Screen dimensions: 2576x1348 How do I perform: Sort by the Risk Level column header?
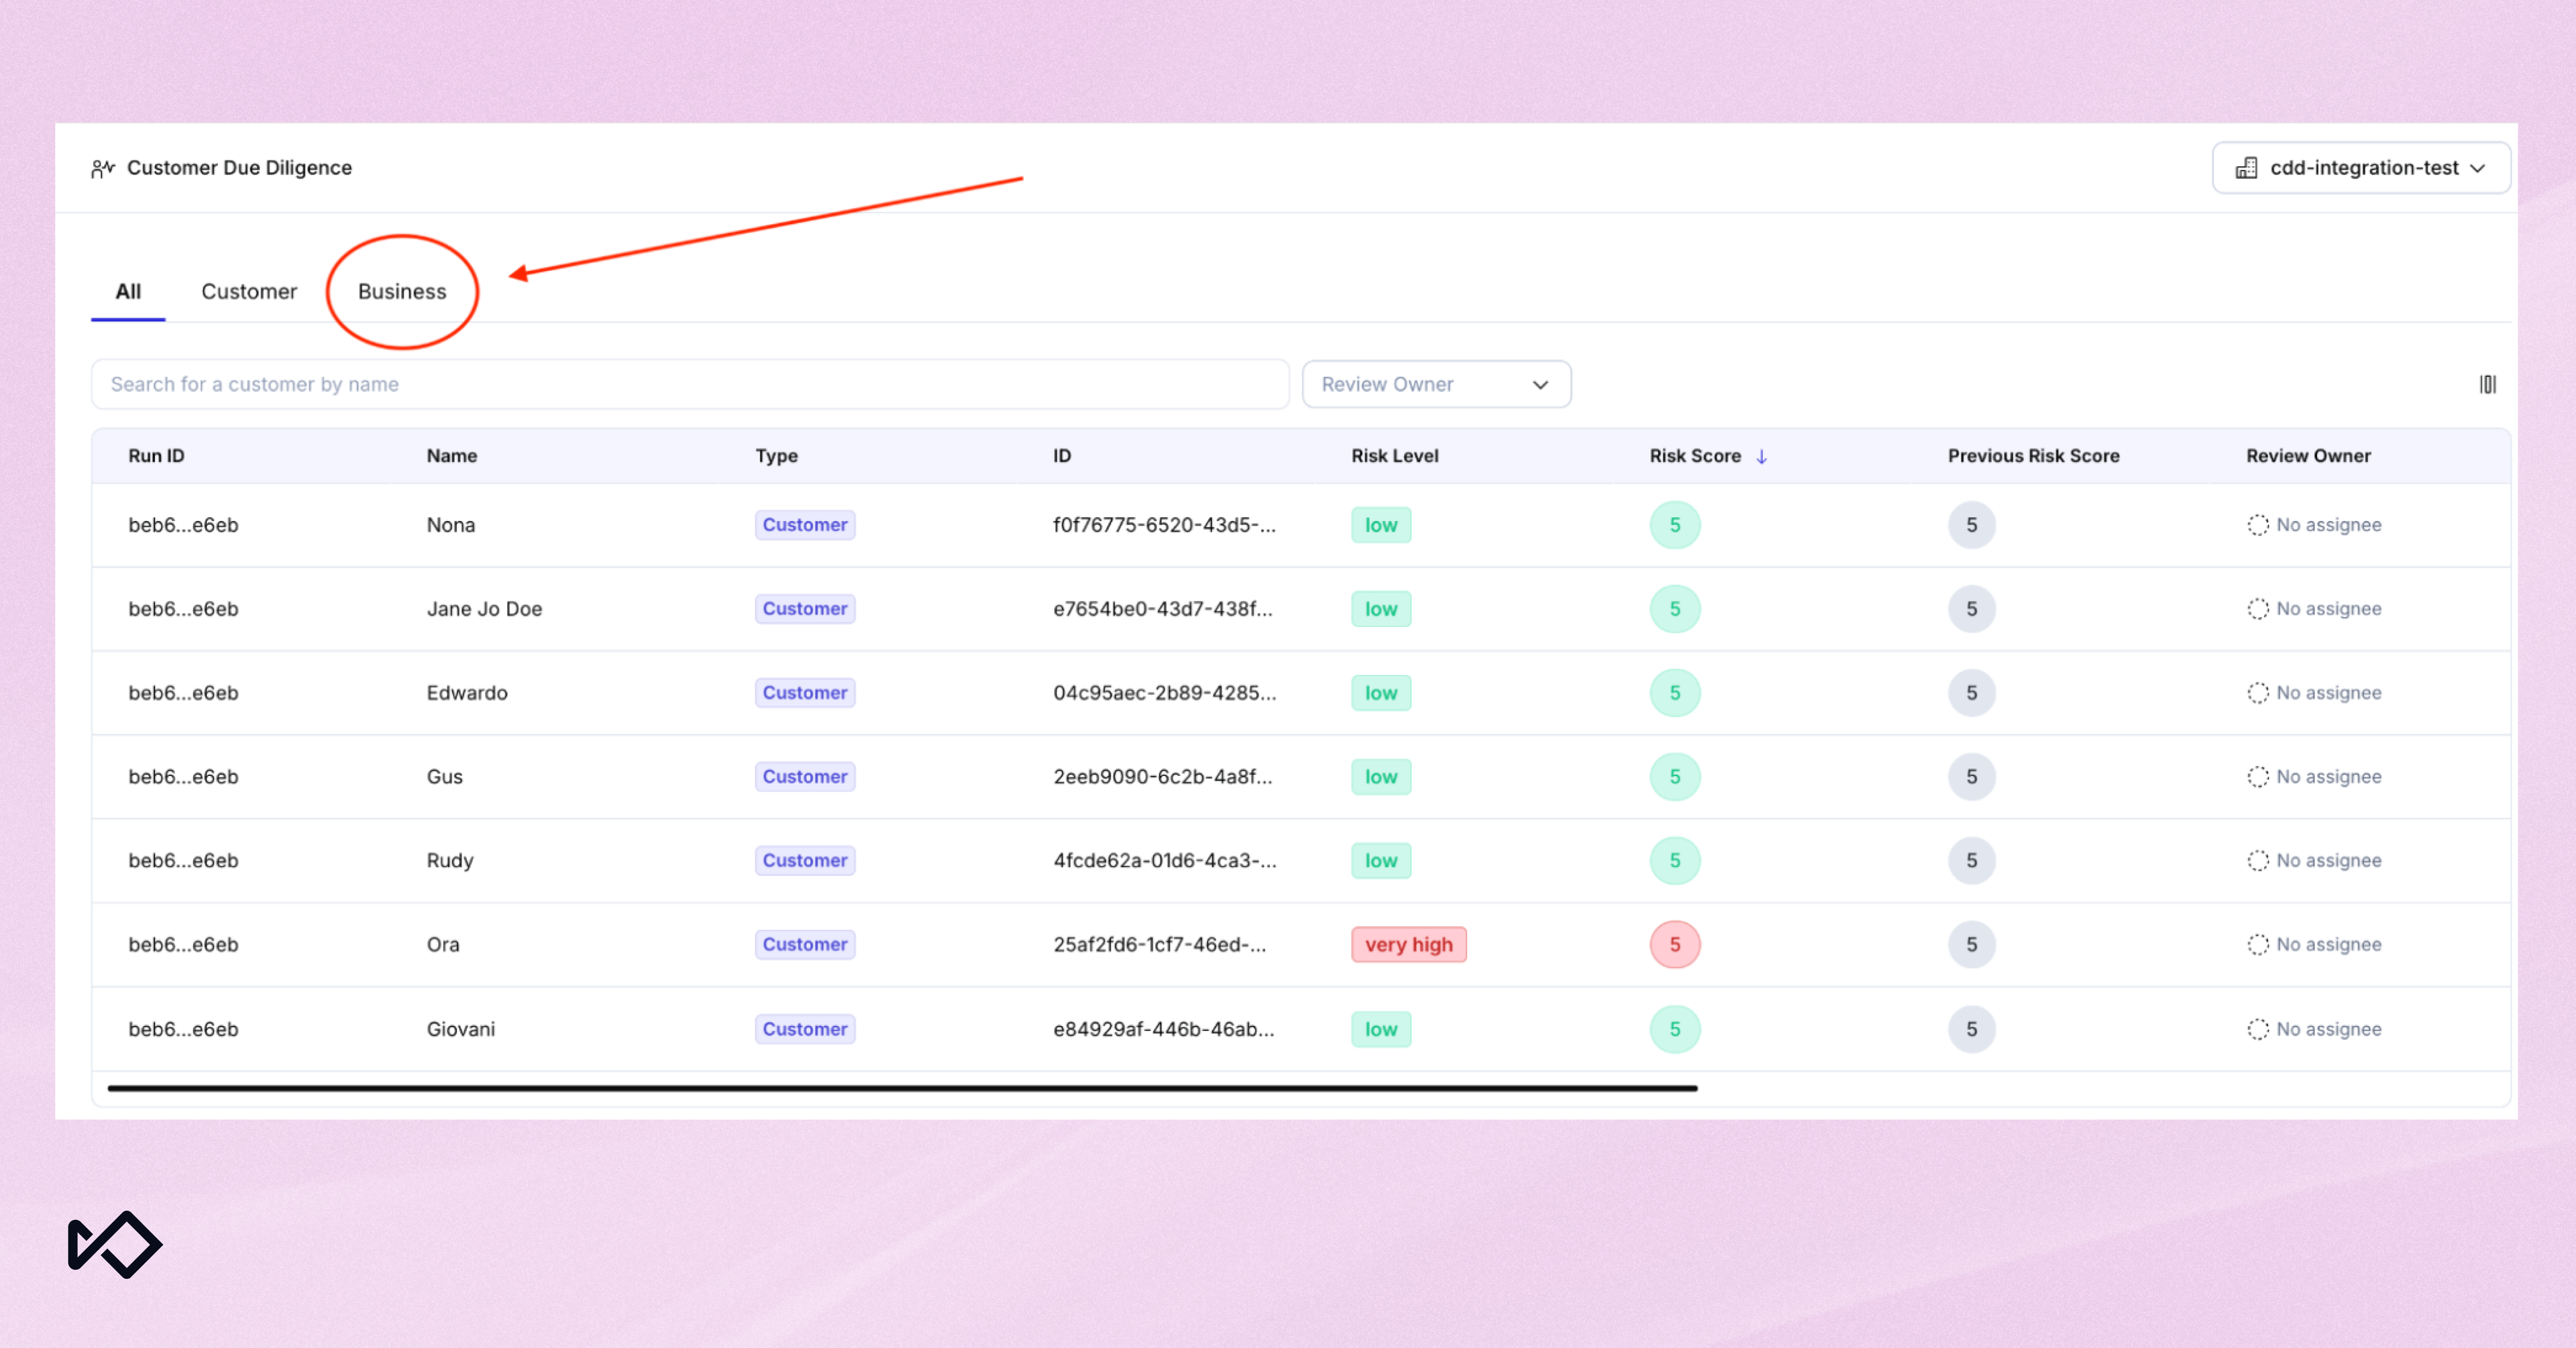[x=1394, y=456]
